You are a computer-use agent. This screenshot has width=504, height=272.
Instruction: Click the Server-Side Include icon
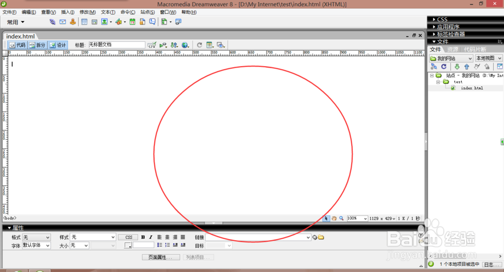[143, 22]
